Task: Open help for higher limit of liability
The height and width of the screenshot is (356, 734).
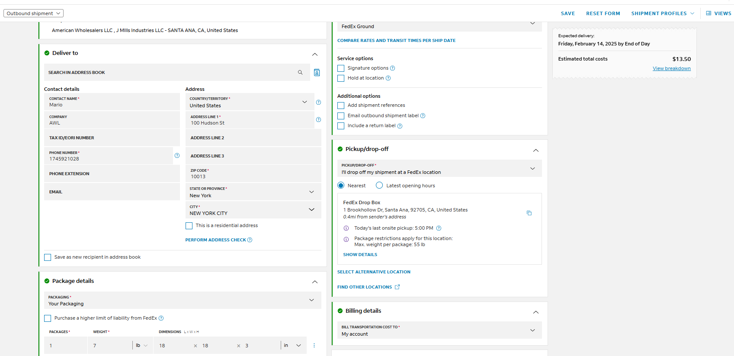Action: [161, 318]
